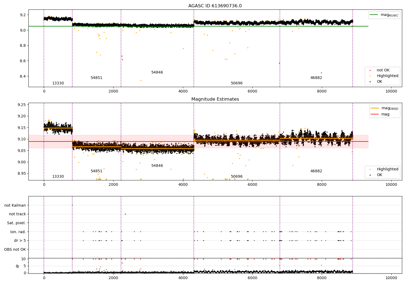Select 'Highlighted' in the Magnitude Estimates legend
The width and height of the screenshot is (406, 284).
click(387, 169)
